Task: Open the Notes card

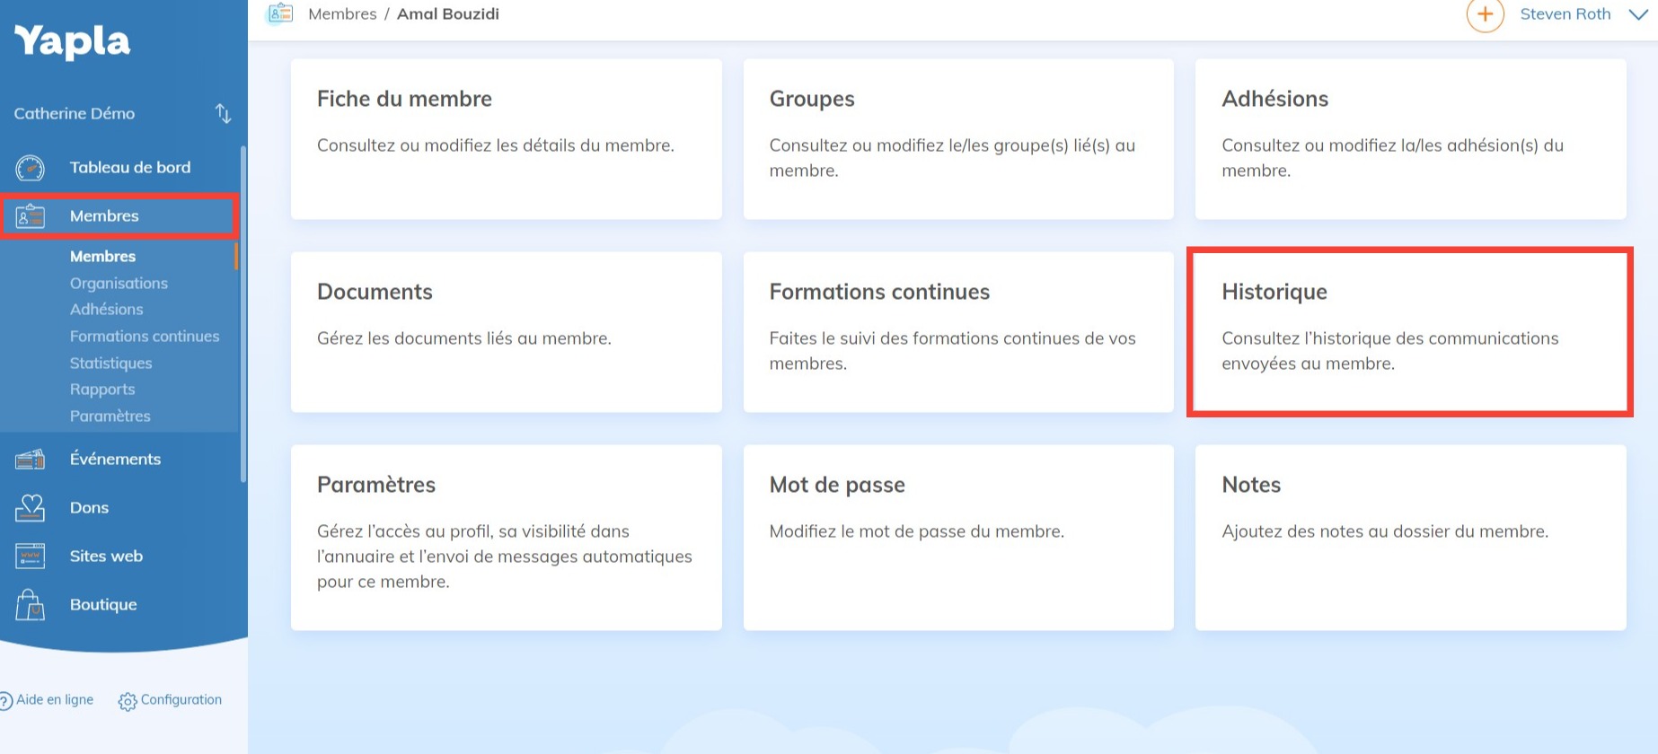Action: (1411, 538)
